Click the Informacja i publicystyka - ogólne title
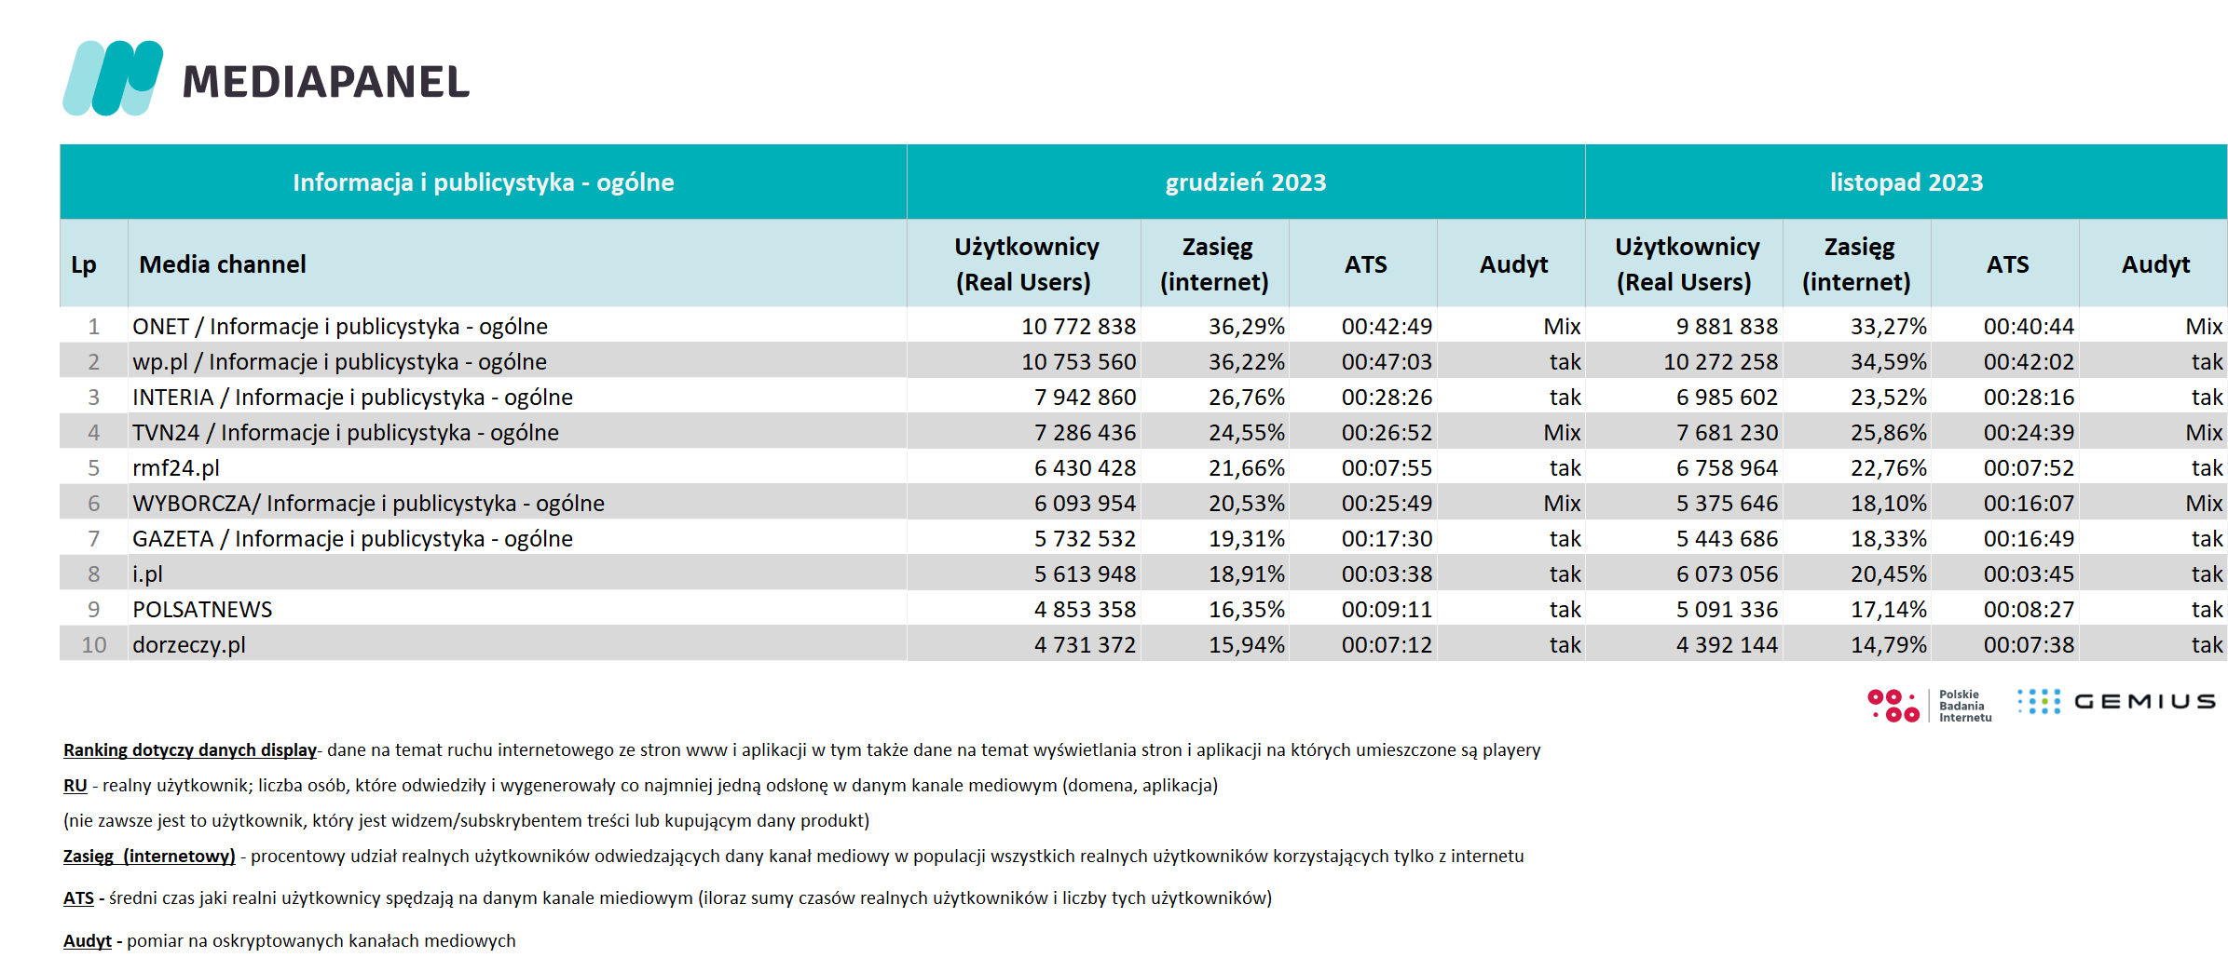2228x958 pixels. [484, 182]
